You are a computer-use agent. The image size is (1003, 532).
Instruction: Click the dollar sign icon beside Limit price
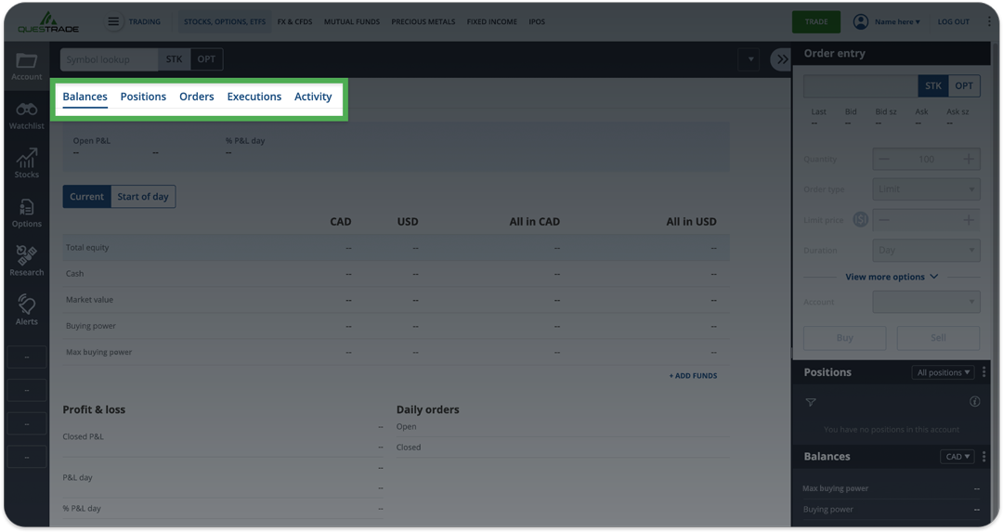(x=860, y=220)
